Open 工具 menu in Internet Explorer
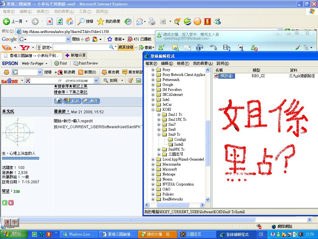Image resolution: width=318 pixels, height=239 pixels. pos(85,12)
